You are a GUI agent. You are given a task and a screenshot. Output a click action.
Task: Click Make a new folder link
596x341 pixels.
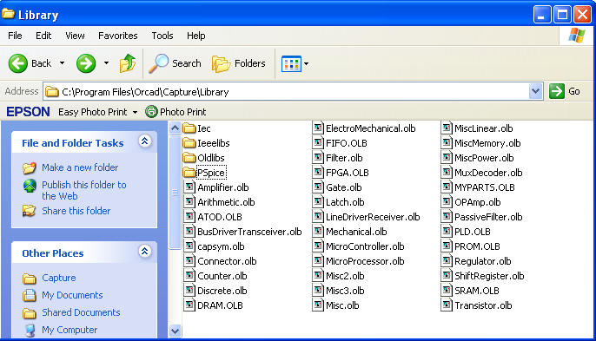[80, 167]
